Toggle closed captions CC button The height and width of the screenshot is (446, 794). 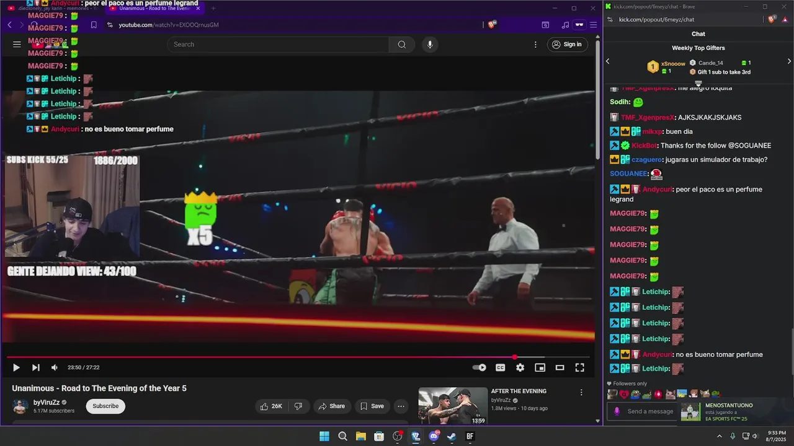[500, 367]
